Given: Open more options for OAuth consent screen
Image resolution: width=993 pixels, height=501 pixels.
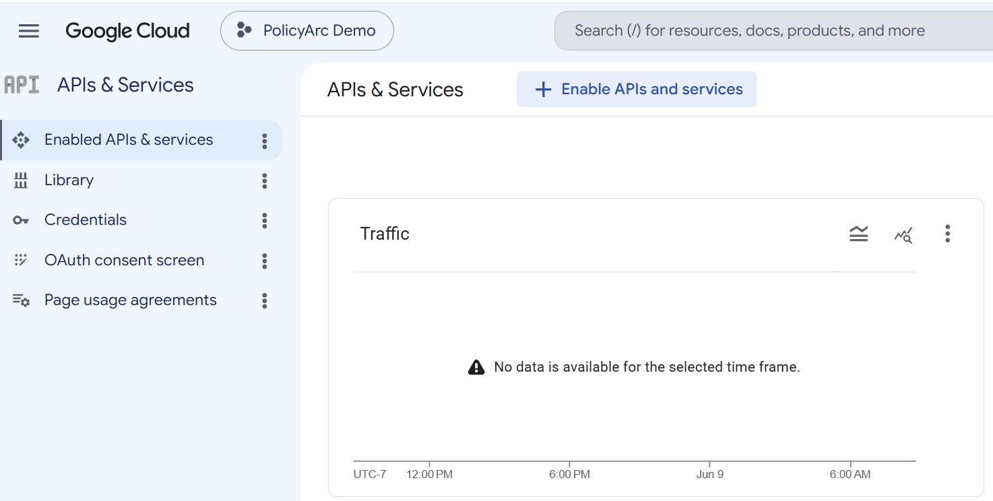Looking at the screenshot, I should point(264,261).
